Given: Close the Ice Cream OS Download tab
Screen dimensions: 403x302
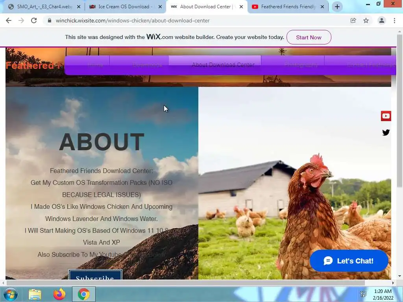Looking at the screenshot, I should pos(160,7).
